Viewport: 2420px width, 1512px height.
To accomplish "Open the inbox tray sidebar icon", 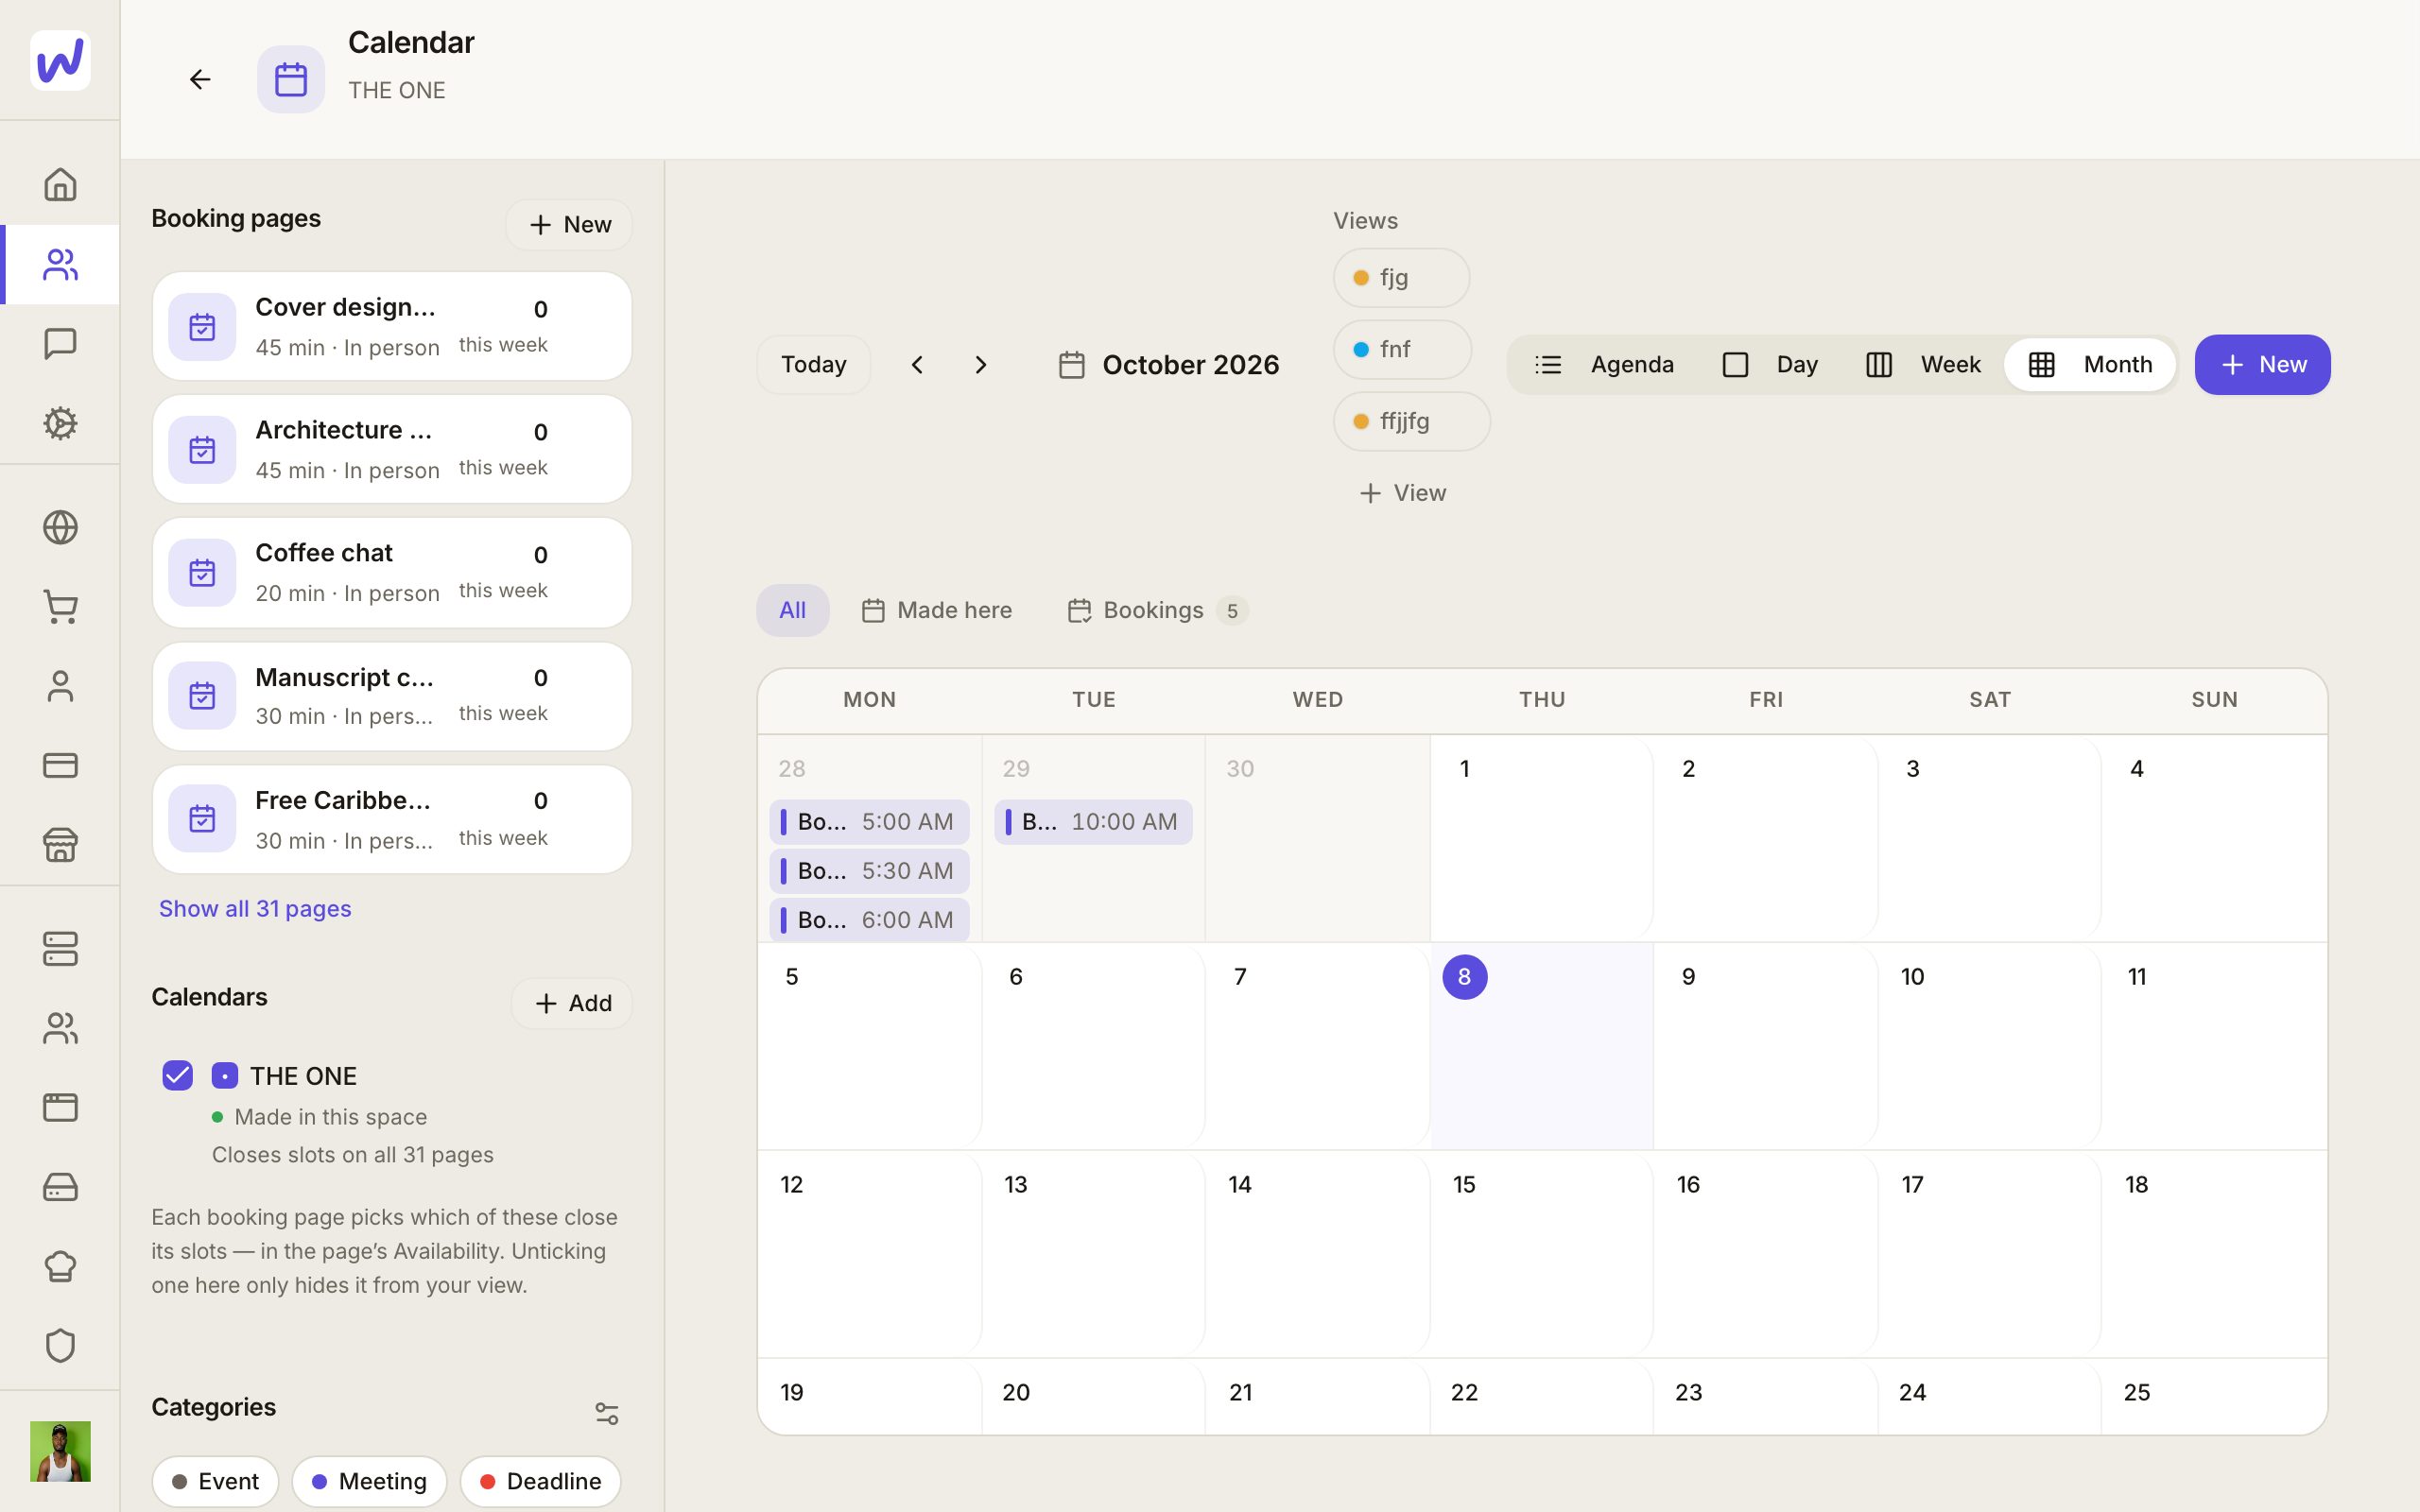I will [60, 1187].
